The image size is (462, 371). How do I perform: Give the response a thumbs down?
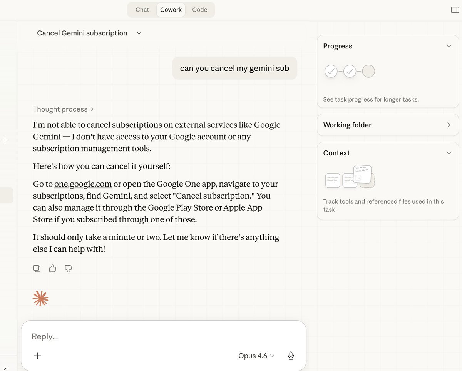(x=69, y=269)
